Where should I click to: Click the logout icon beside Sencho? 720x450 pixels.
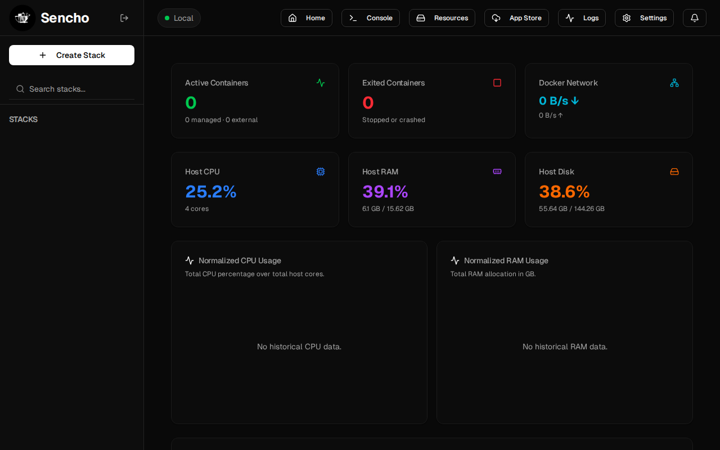click(124, 18)
